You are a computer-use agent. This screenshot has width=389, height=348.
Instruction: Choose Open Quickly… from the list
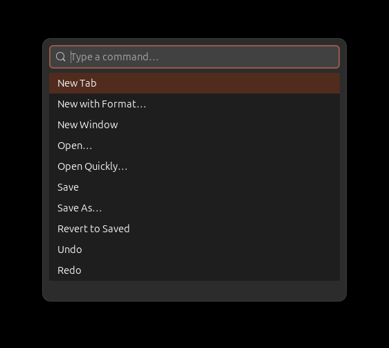pos(194,166)
